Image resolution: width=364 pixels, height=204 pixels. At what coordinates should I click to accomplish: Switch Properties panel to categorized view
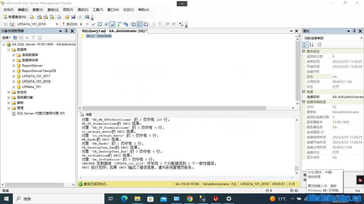305,45
